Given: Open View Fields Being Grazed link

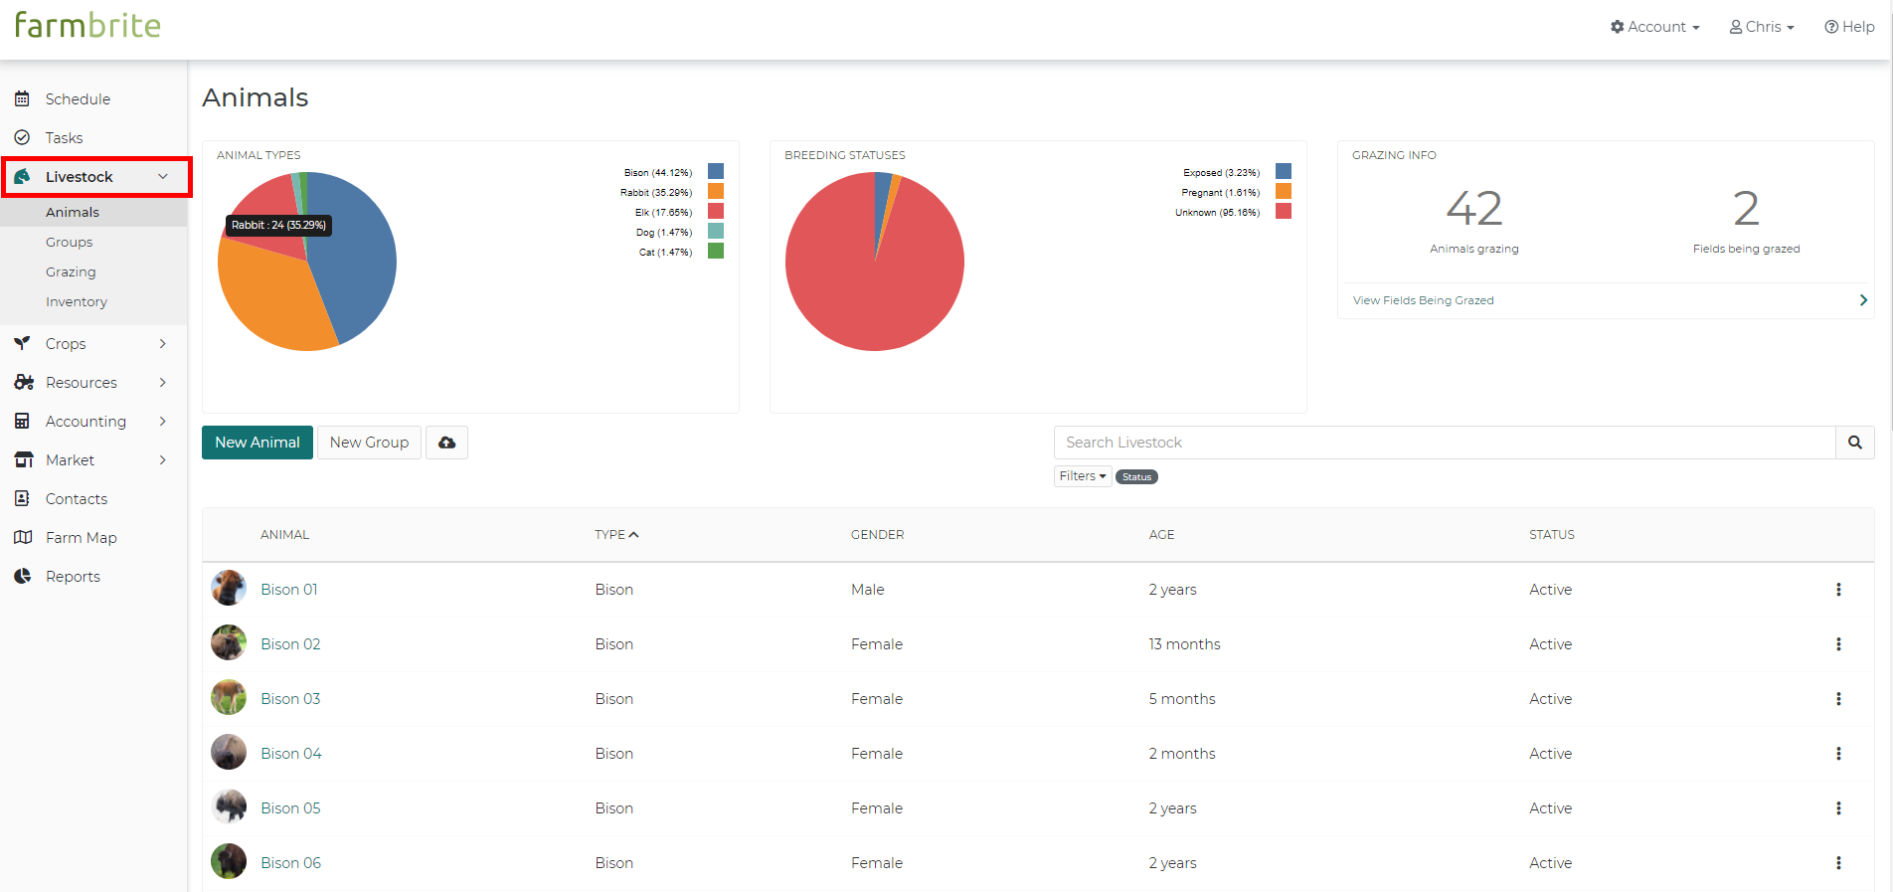Looking at the screenshot, I should [x=1423, y=300].
